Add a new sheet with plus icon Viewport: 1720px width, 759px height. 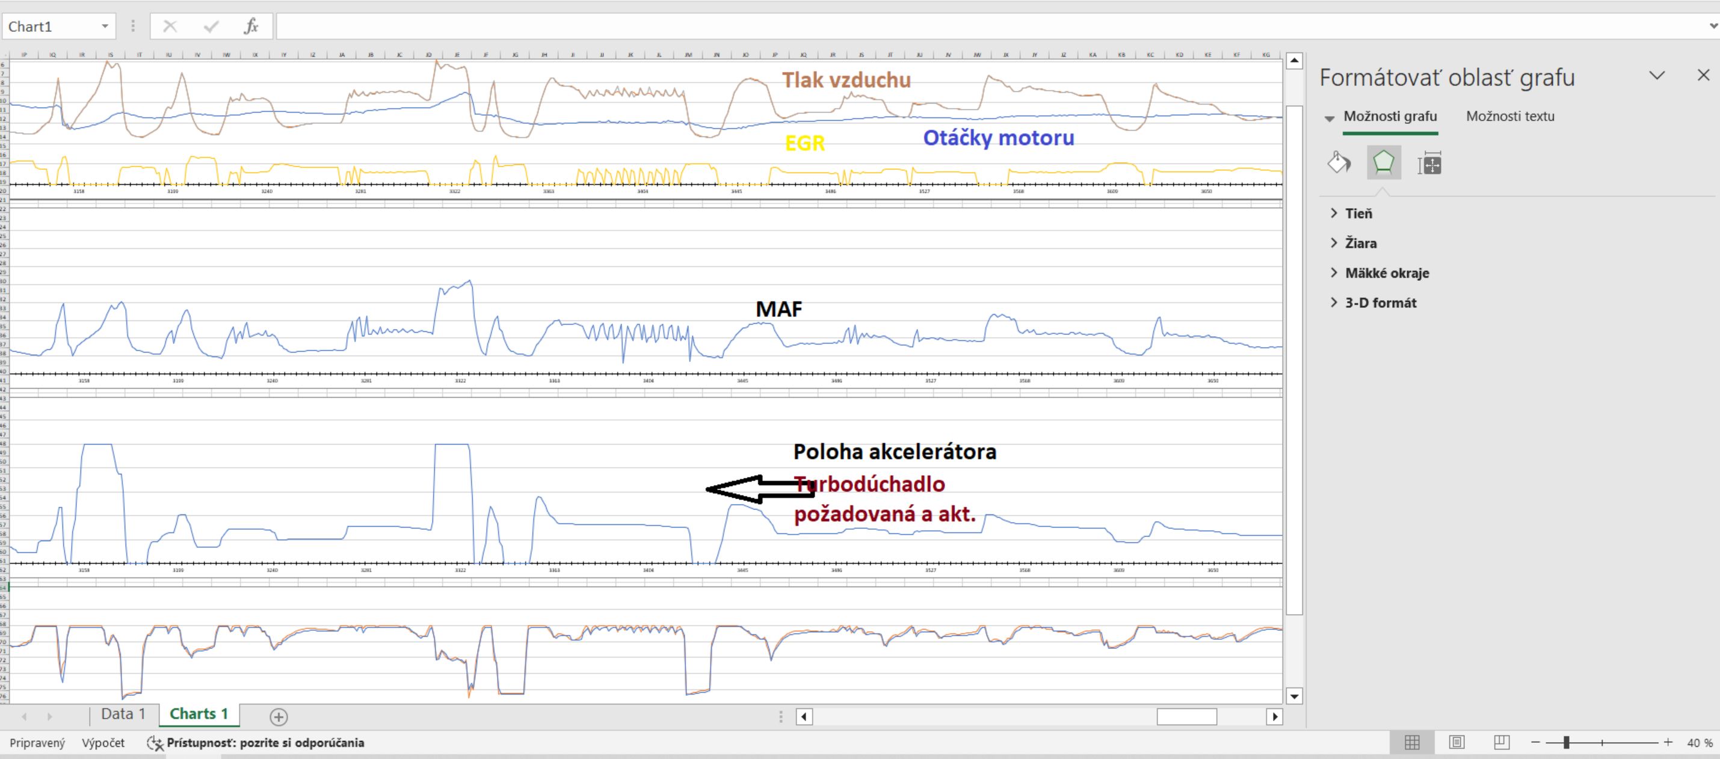pyautogui.click(x=279, y=716)
